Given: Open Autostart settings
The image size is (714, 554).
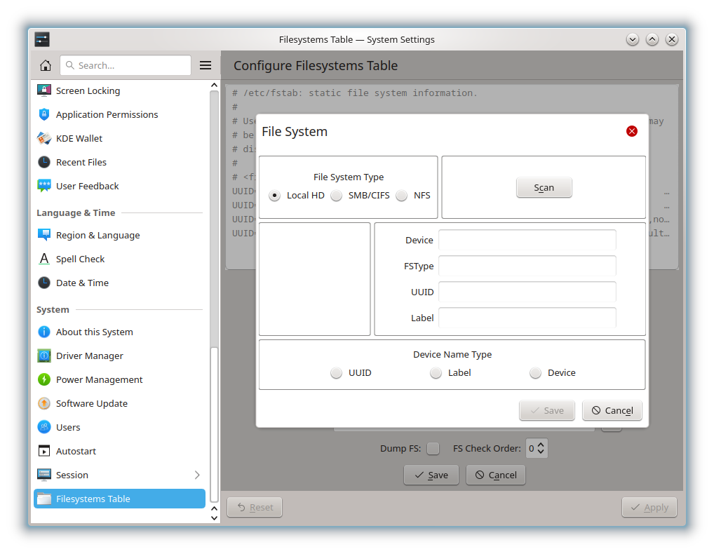Looking at the screenshot, I should (119, 451).
